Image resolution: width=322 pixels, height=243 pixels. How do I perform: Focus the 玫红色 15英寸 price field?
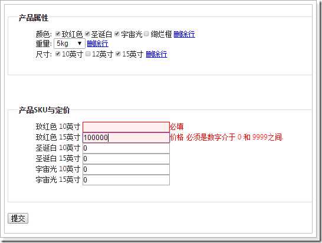pos(126,138)
